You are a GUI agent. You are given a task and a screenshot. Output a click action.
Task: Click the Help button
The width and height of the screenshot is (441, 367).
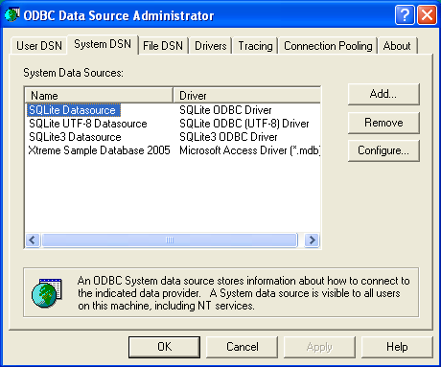(397, 347)
